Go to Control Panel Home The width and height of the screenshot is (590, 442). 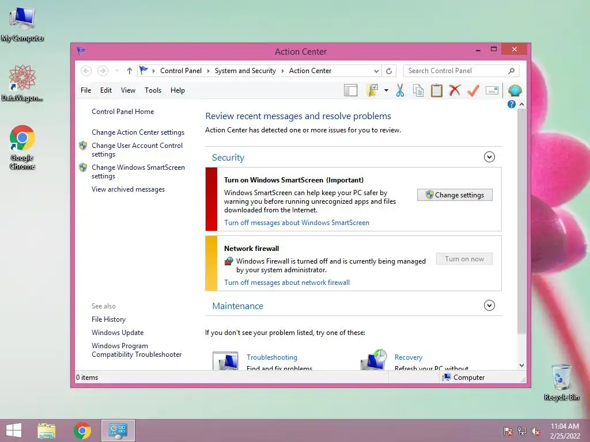coord(123,112)
